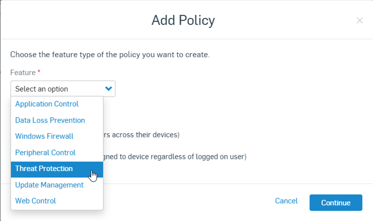Select the 'across their devices' user policy option
Screen dimensions: 373x221
coord(143,135)
